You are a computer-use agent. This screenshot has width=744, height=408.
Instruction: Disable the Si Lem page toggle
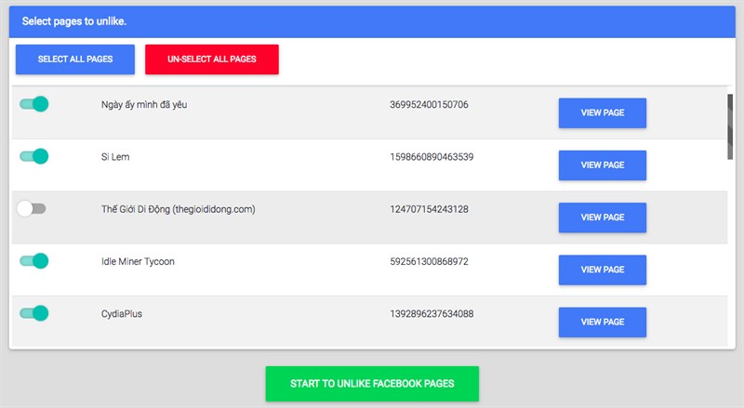coord(33,156)
